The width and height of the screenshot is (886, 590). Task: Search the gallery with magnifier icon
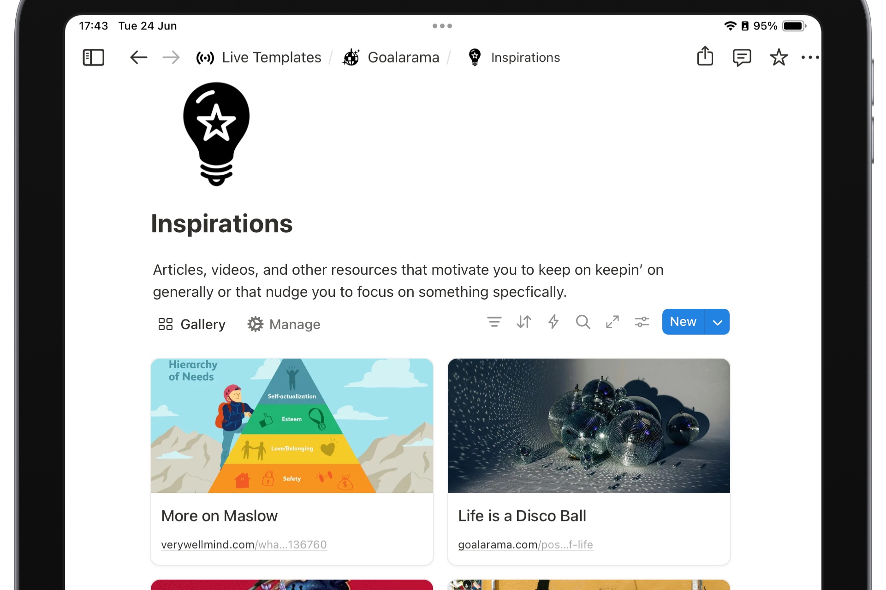[x=583, y=322]
